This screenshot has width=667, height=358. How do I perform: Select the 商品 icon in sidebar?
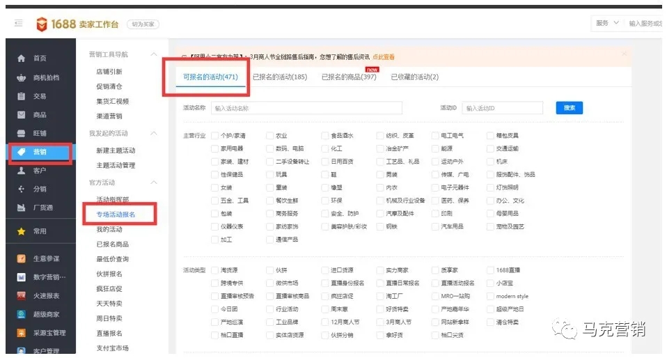tap(21, 115)
